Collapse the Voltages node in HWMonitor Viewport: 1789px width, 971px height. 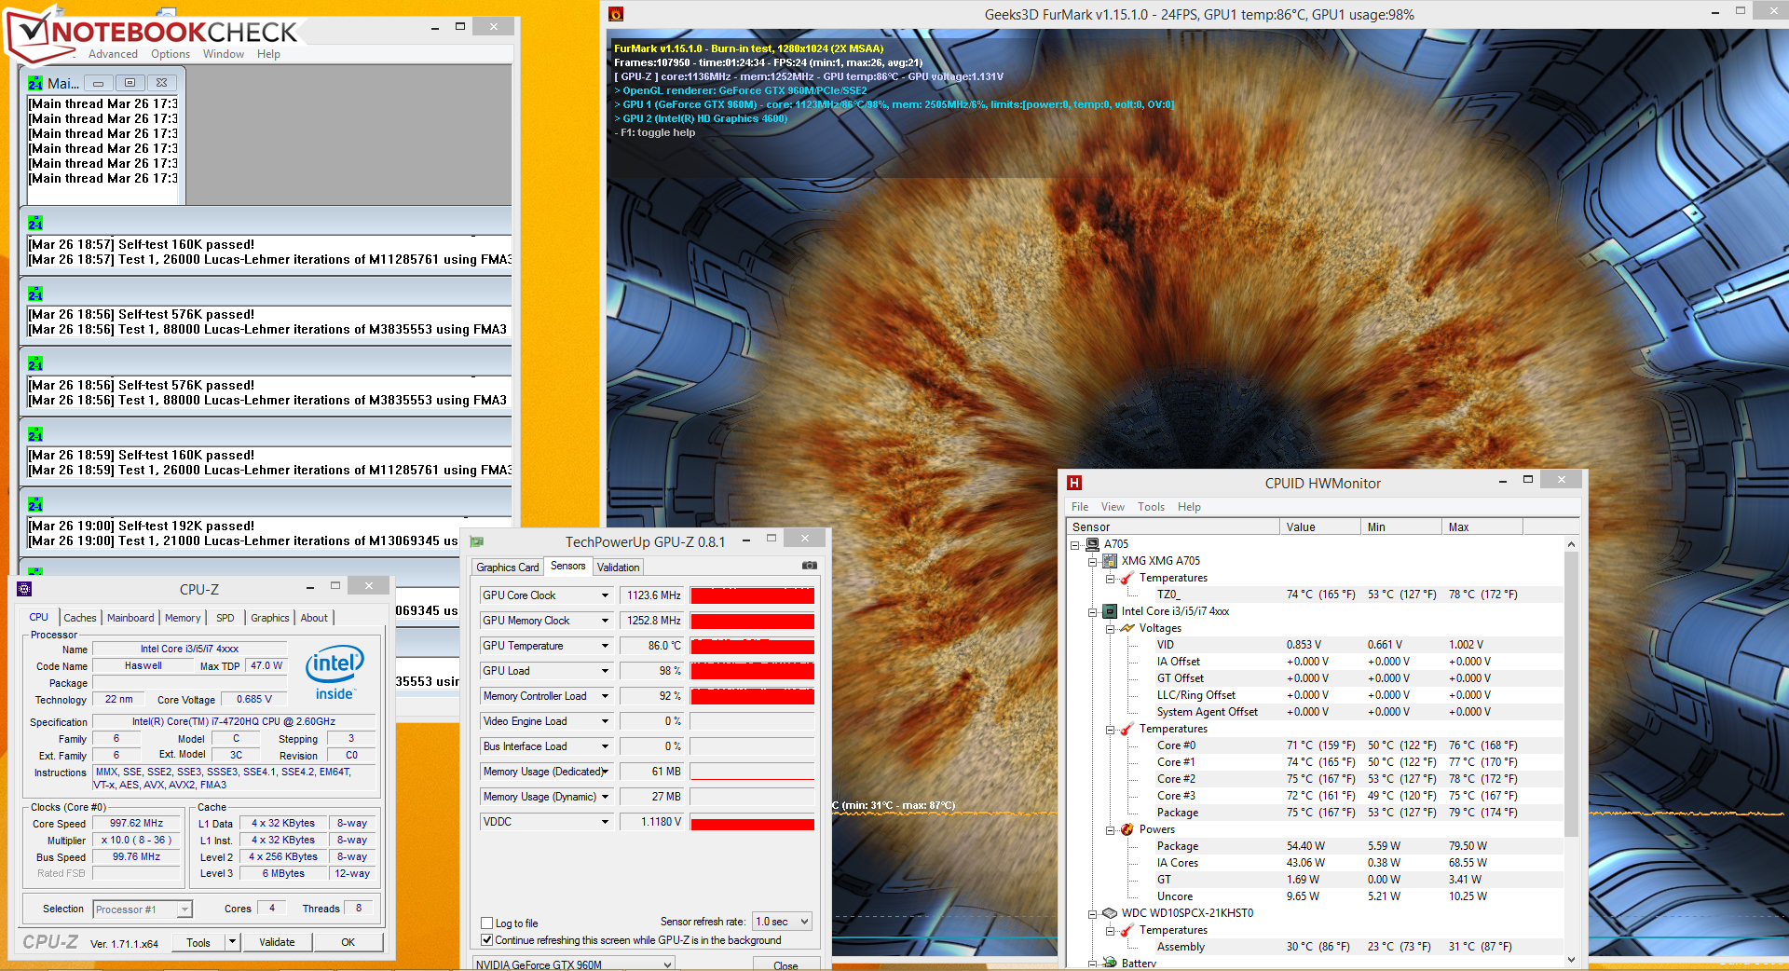coord(1111,628)
